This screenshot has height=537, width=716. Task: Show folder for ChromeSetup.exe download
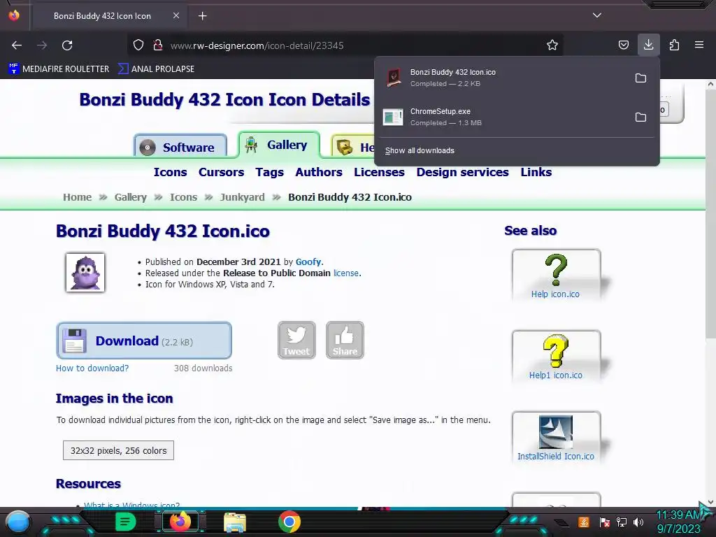[640, 117]
